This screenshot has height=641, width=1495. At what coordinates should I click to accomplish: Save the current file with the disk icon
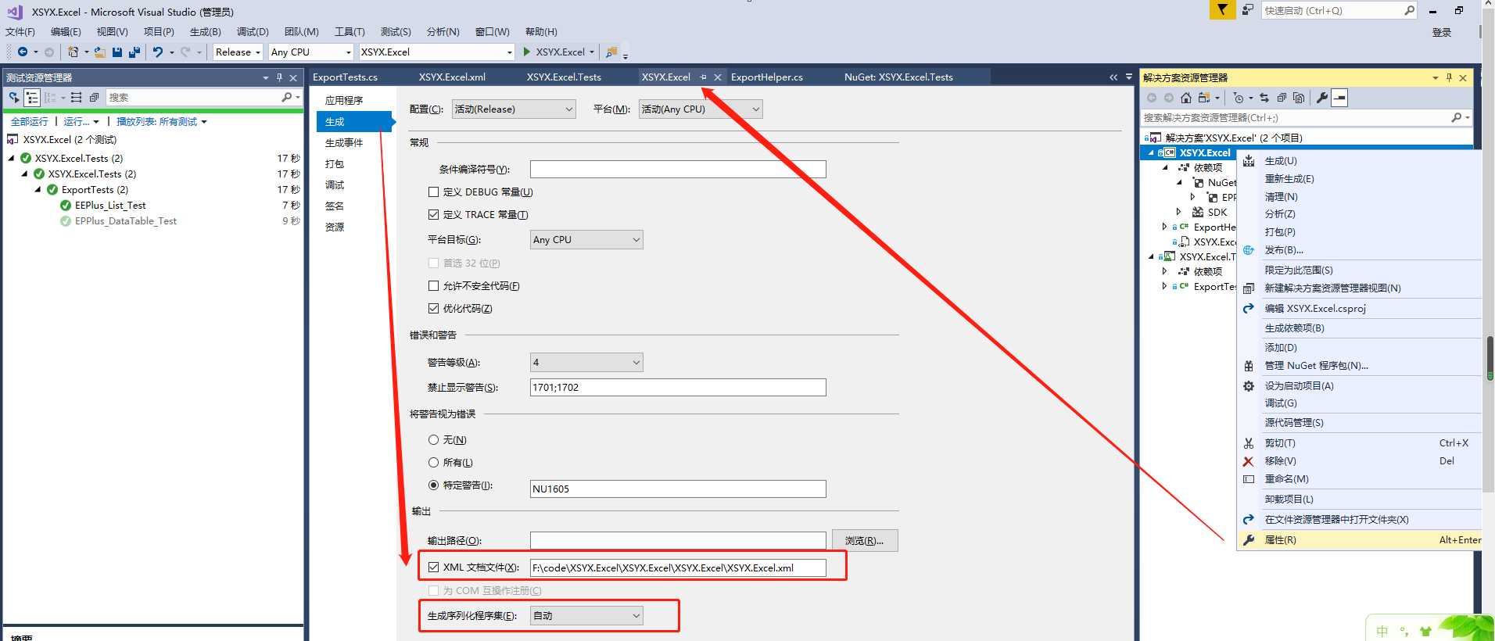point(117,52)
